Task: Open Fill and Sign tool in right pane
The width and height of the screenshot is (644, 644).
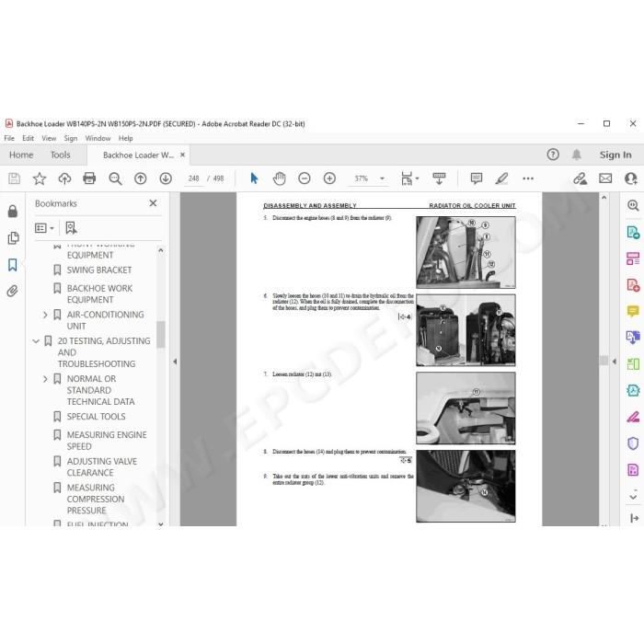Action: coord(633,417)
